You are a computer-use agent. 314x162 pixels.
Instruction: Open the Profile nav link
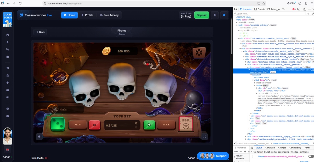87,15
